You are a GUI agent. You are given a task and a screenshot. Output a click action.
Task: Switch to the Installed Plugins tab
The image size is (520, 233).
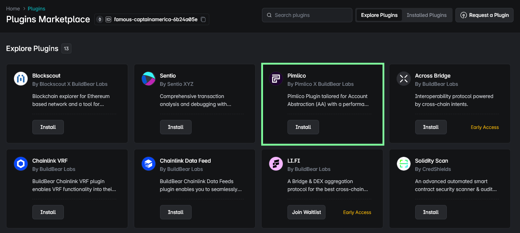pos(426,15)
